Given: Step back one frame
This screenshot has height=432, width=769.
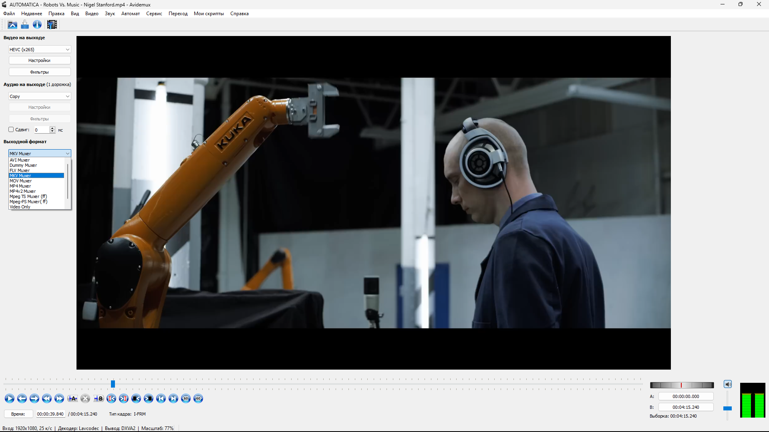Looking at the screenshot, I should point(22,398).
